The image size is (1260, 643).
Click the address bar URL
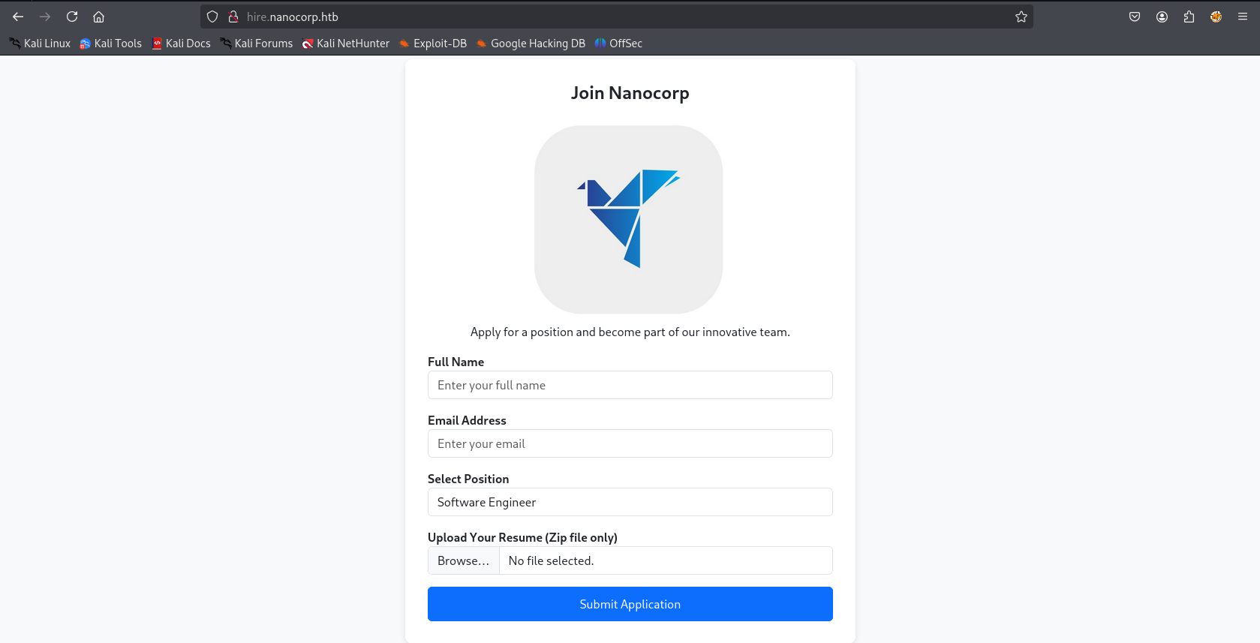click(x=293, y=17)
